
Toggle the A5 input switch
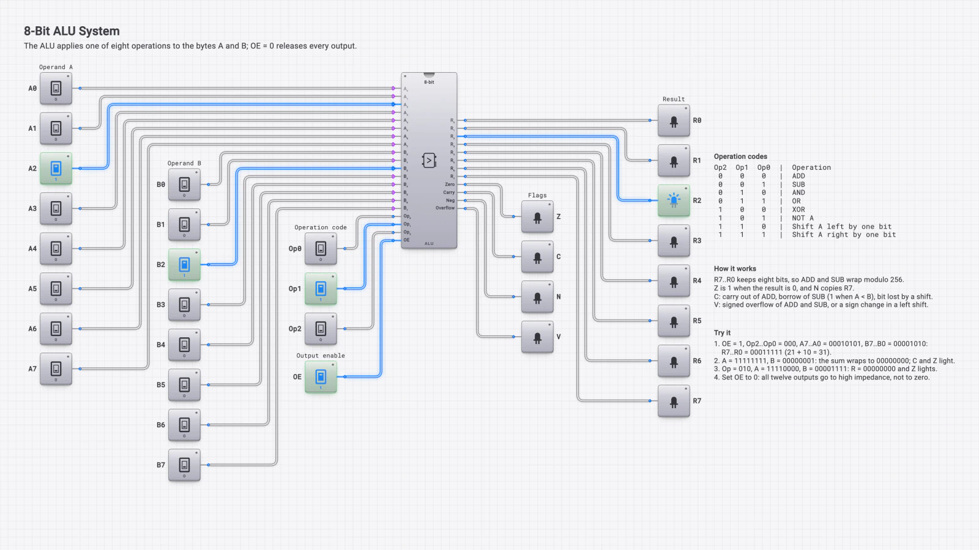pyautogui.click(x=56, y=288)
